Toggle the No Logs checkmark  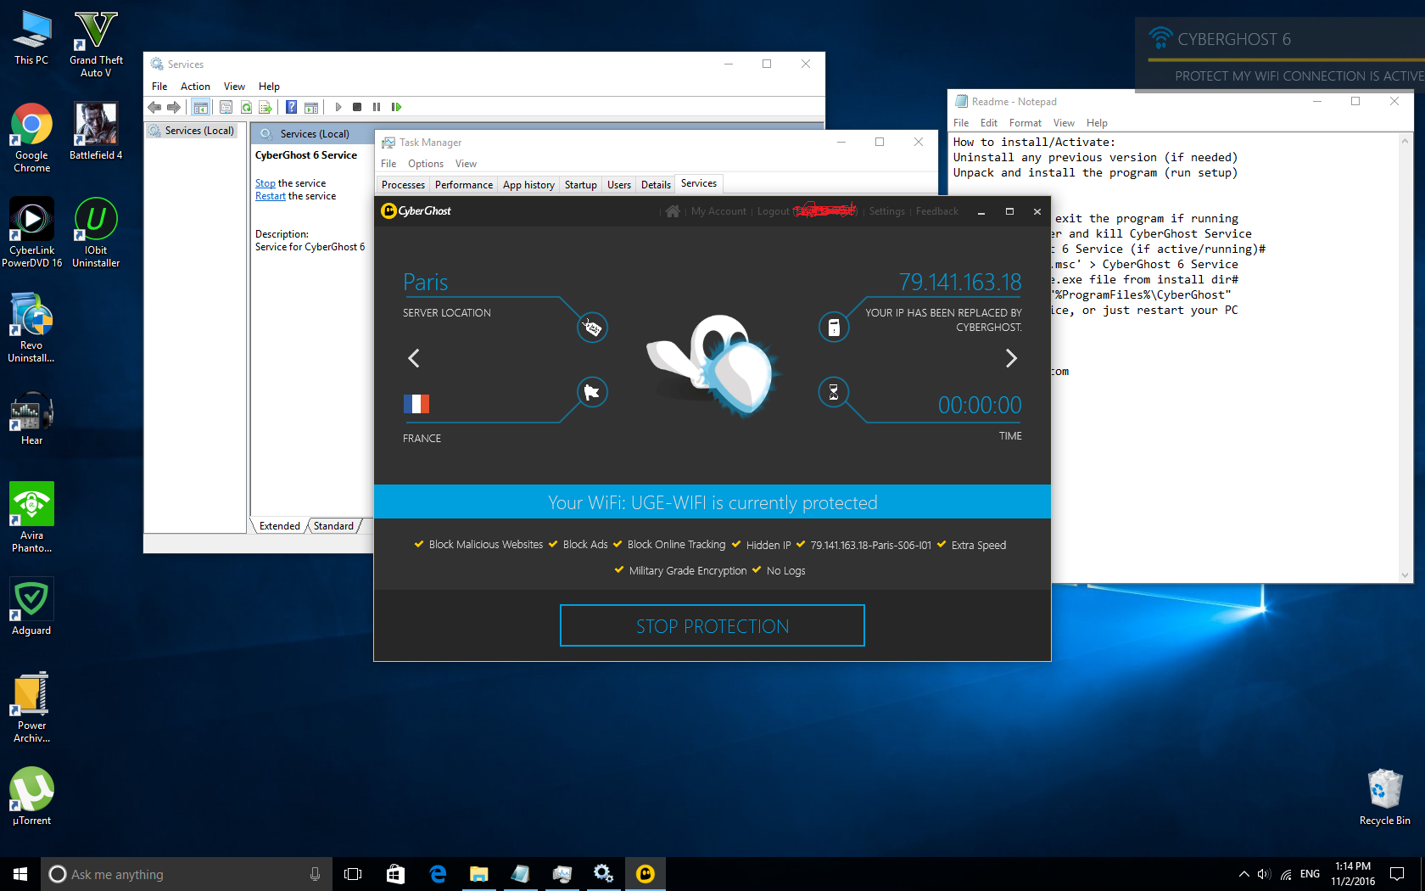(x=757, y=569)
